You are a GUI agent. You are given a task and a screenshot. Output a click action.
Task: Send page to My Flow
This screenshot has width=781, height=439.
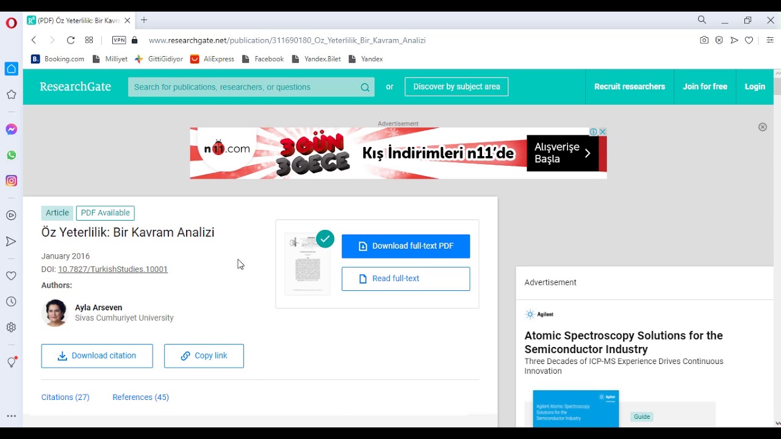[x=734, y=40]
